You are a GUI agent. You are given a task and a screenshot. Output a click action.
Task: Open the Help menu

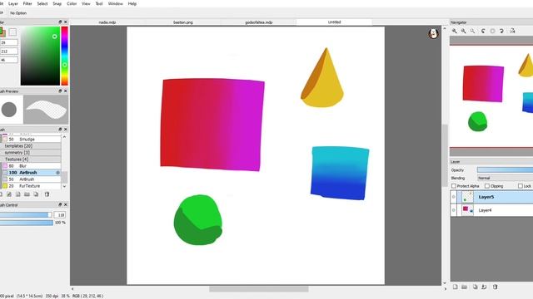[x=132, y=3]
